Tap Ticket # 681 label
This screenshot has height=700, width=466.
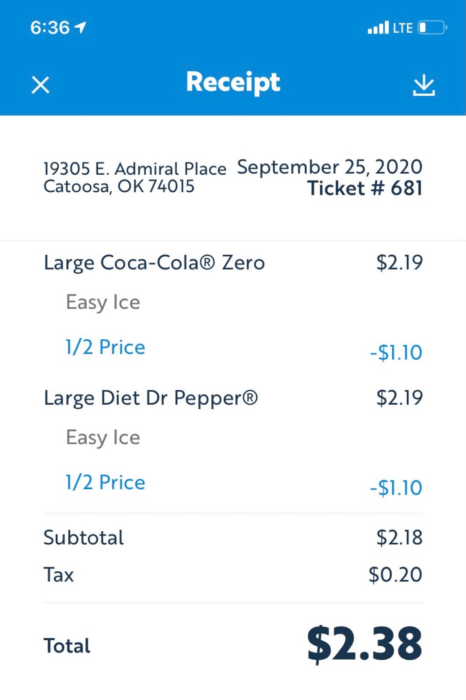pos(365,188)
